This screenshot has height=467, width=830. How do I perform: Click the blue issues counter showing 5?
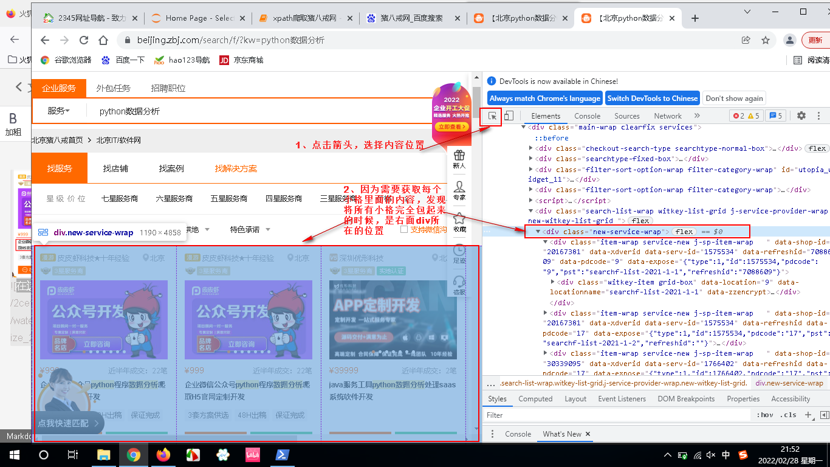(775, 116)
